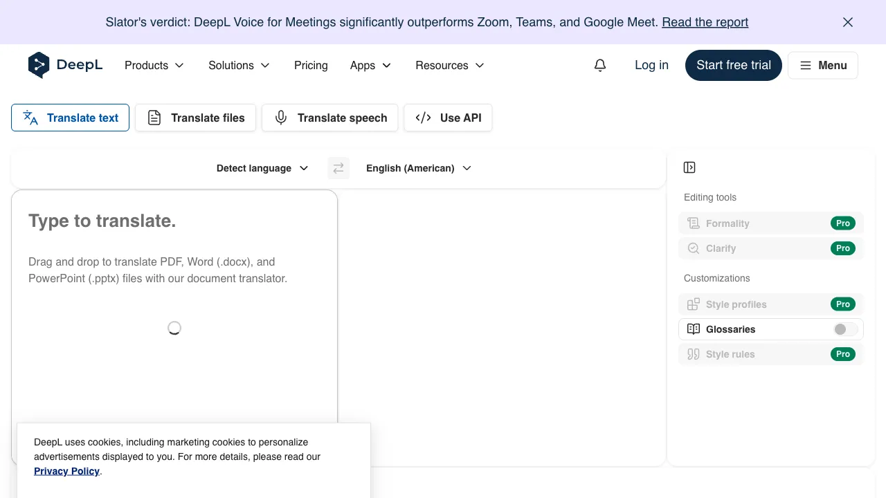Viewport: 886px width, 498px height.
Task: Click the Style rules quote icon
Action: coord(694,354)
